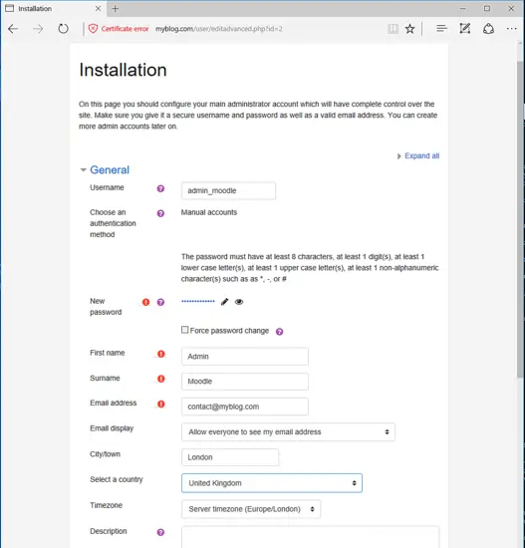
Task: Click the City/town field
Action: 230,457
